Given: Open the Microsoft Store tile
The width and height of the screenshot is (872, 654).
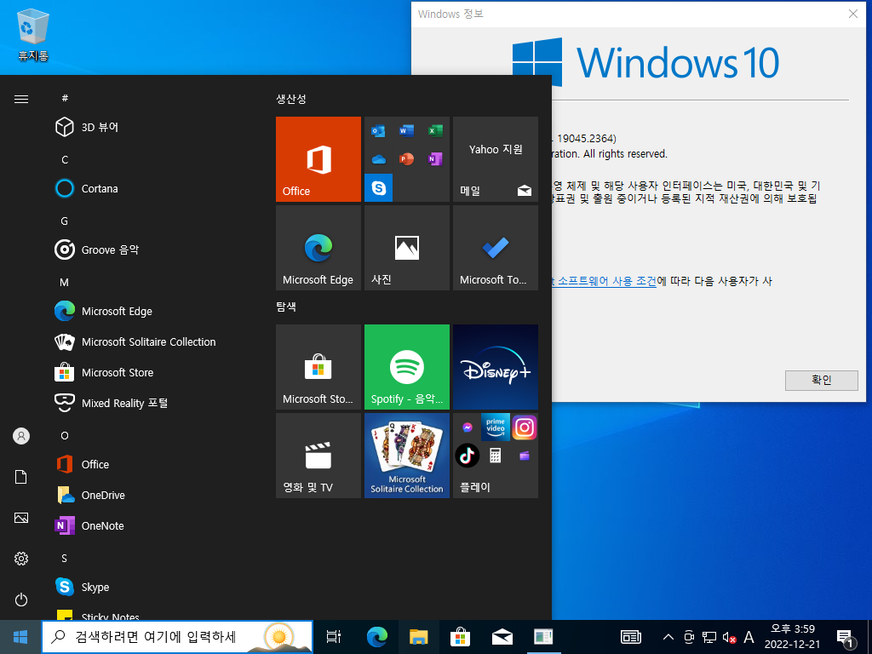Looking at the screenshot, I should coord(318,367).
